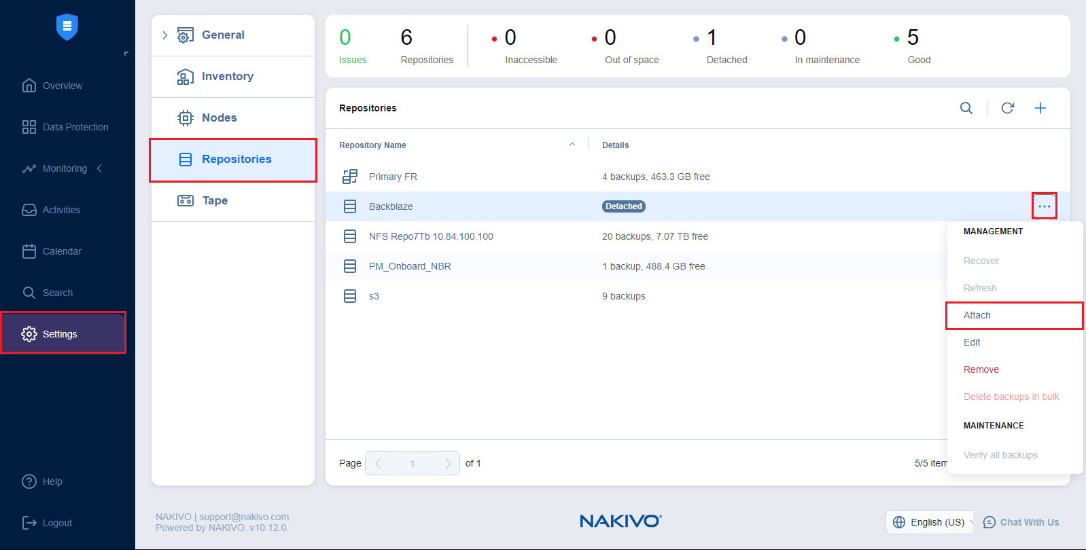Expand the Monitoring submenu chevron
Image resolution: width=1086 pixels, height=550 pixels.
pos(100,168)
